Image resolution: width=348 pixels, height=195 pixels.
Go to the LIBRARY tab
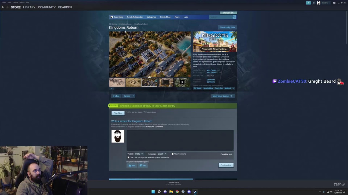[x=29, y=7]
